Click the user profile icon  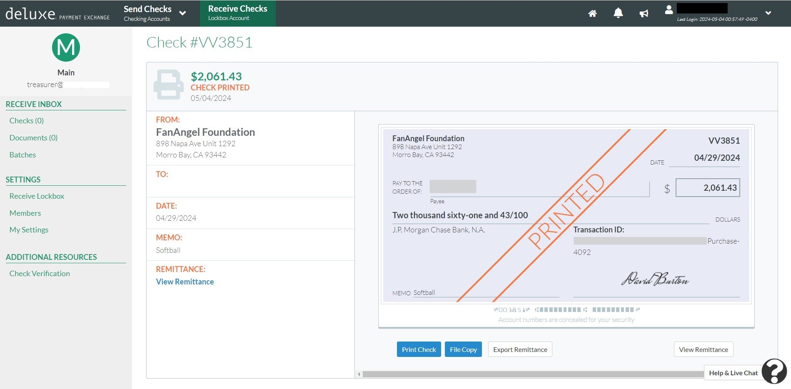click(x=669, y=10)
